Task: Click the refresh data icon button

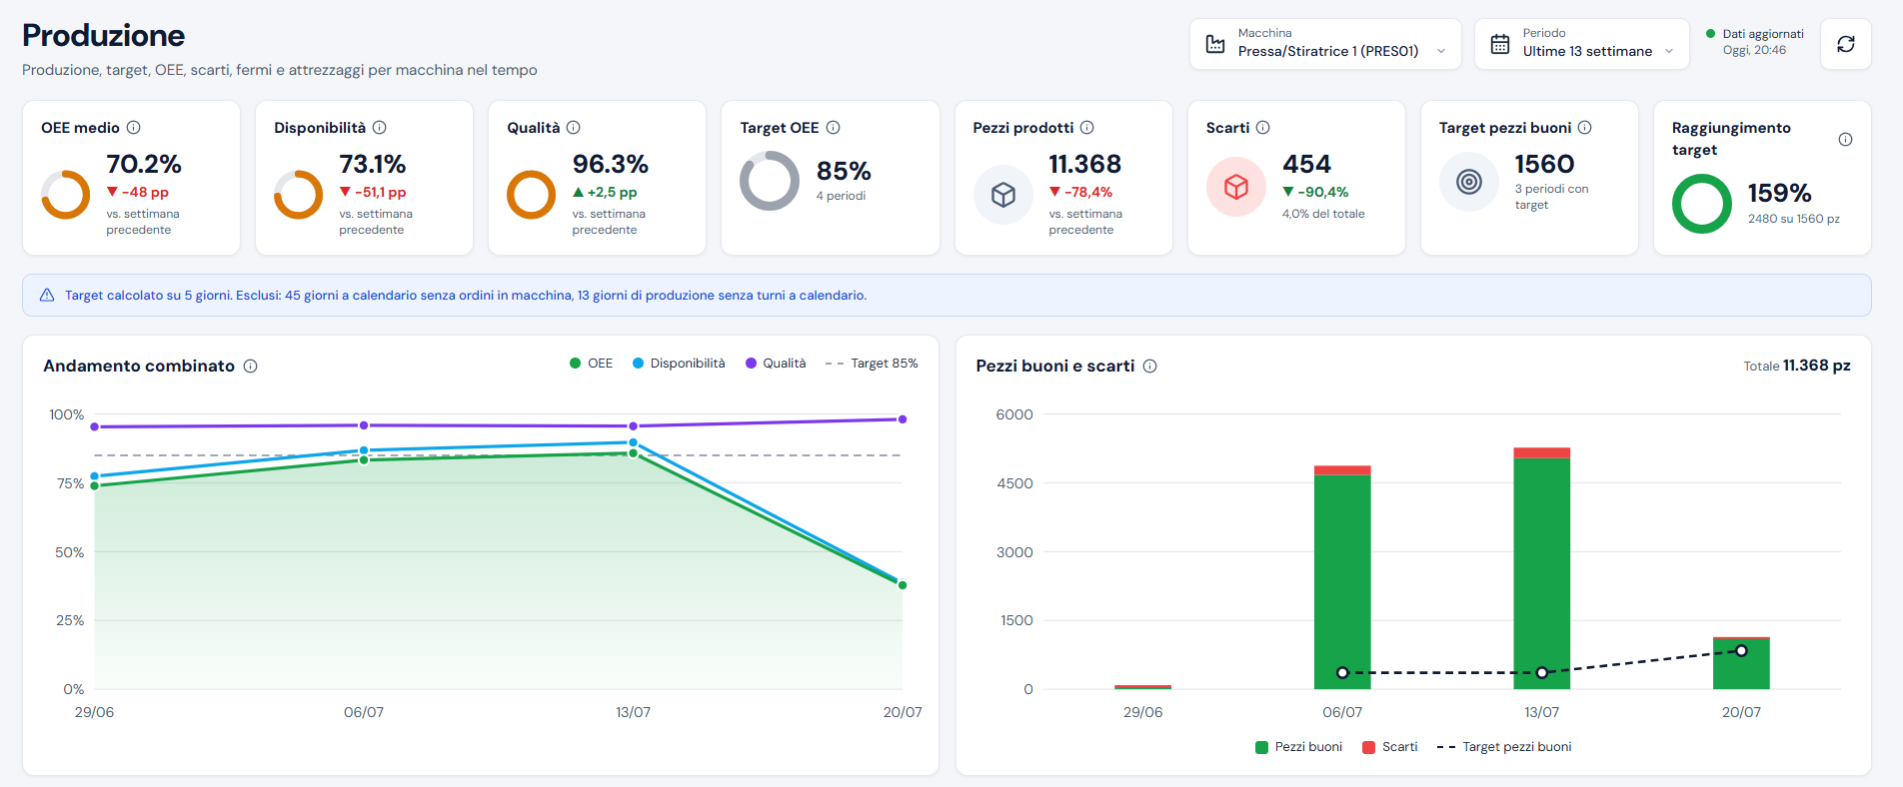Action: 1845,44
